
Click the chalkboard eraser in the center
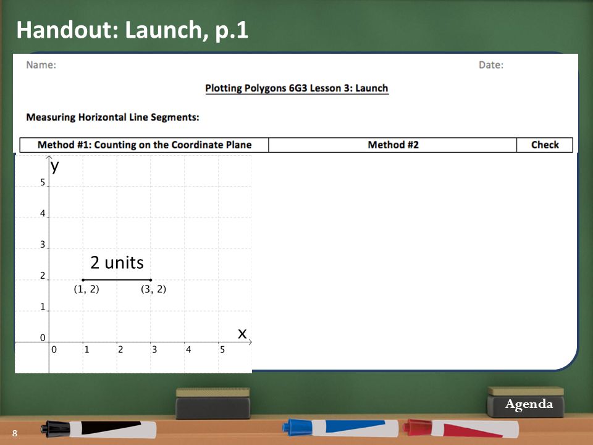click(x=213, y=404)
